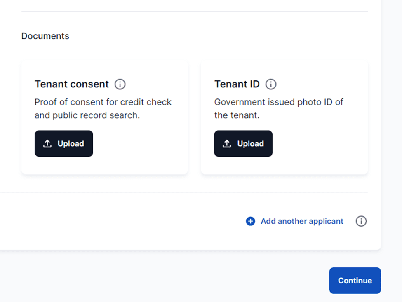Click the plus icon to add applicant
The image size is (402, 302).
pos(250,221)
